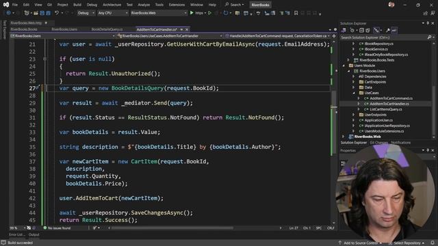438x246 pixels.
Task: Click the green Start debugging play icon
Action: 192,13
